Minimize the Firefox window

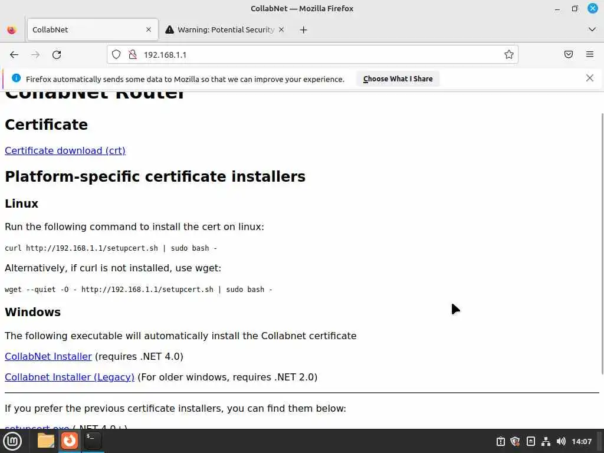(x=557, y=8)
